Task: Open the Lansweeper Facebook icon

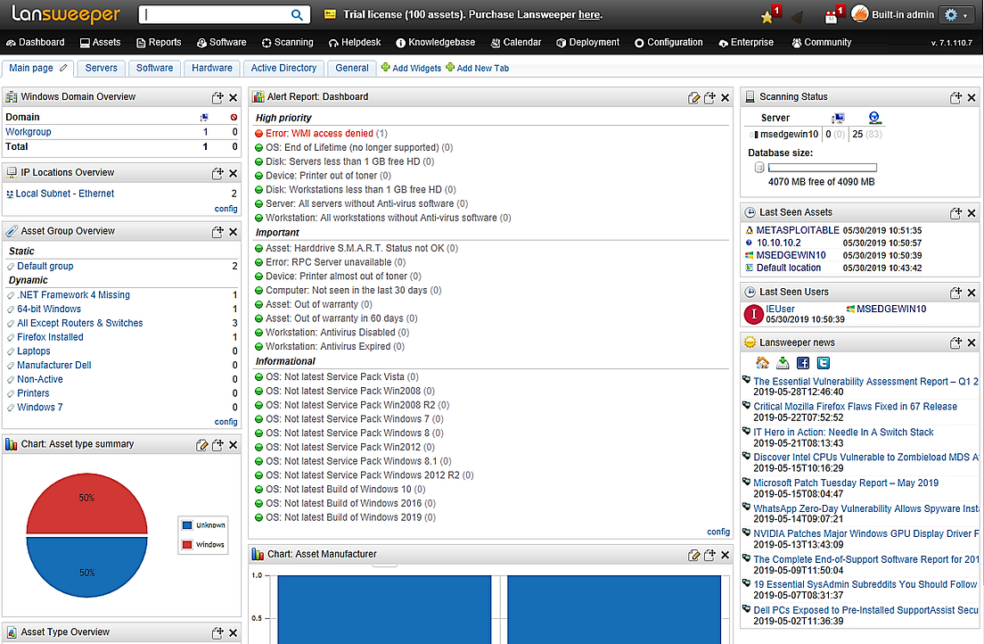Action: tap(803, 362)
